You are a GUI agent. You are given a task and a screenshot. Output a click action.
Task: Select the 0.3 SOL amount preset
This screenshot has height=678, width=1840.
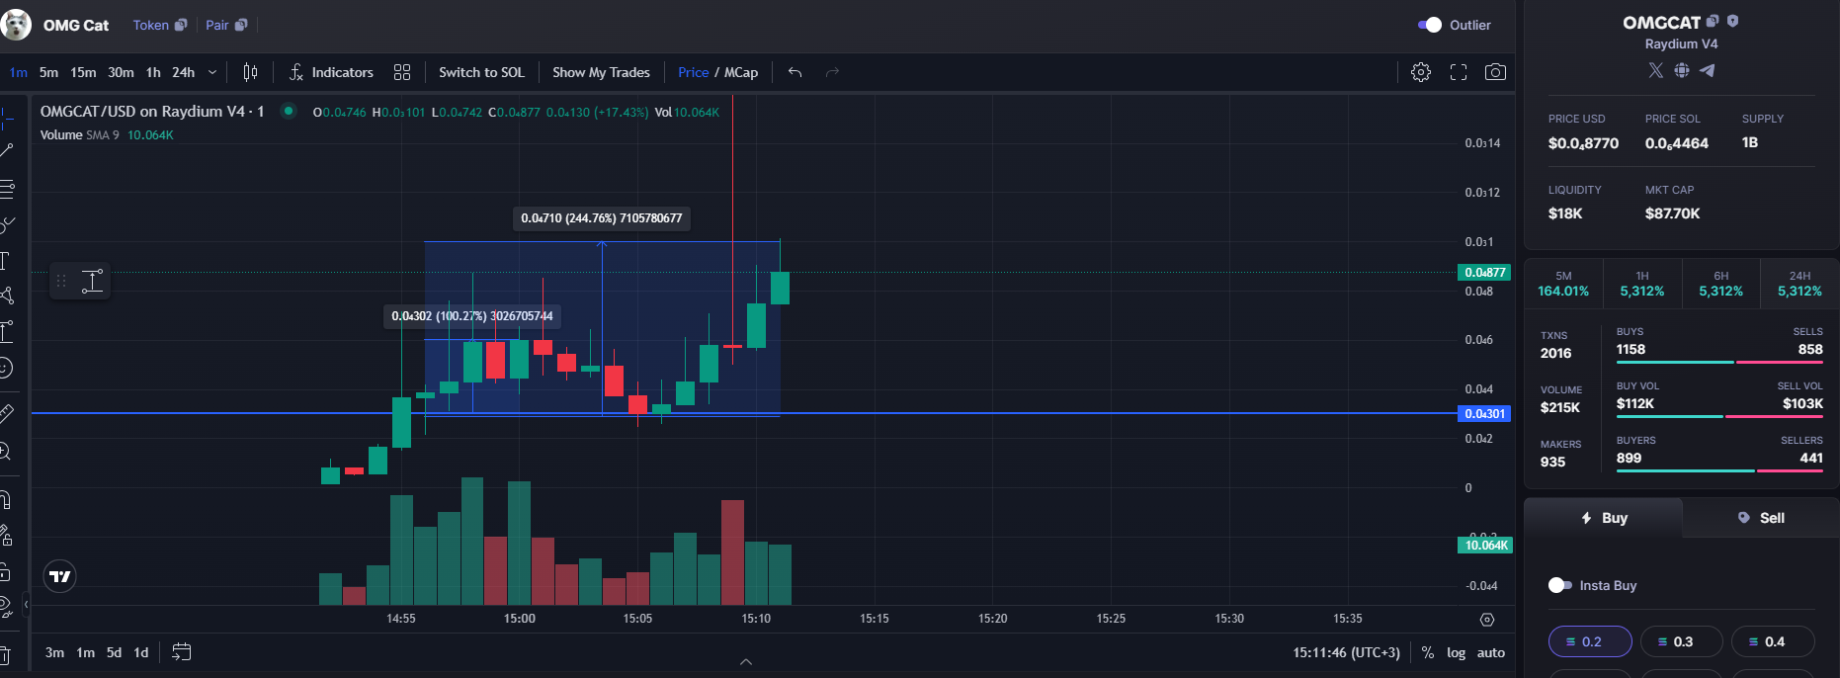pyautogui.click(x=1682, y=641)
